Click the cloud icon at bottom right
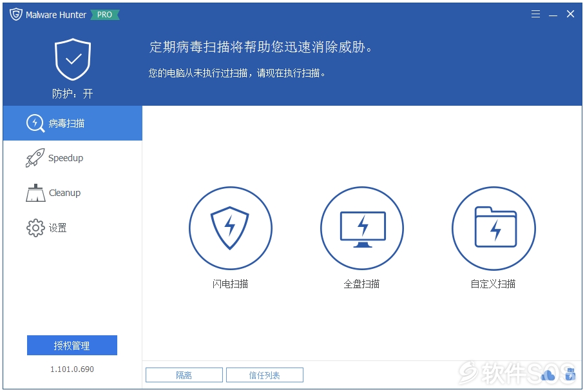585x392 pixels. point(548,375)
